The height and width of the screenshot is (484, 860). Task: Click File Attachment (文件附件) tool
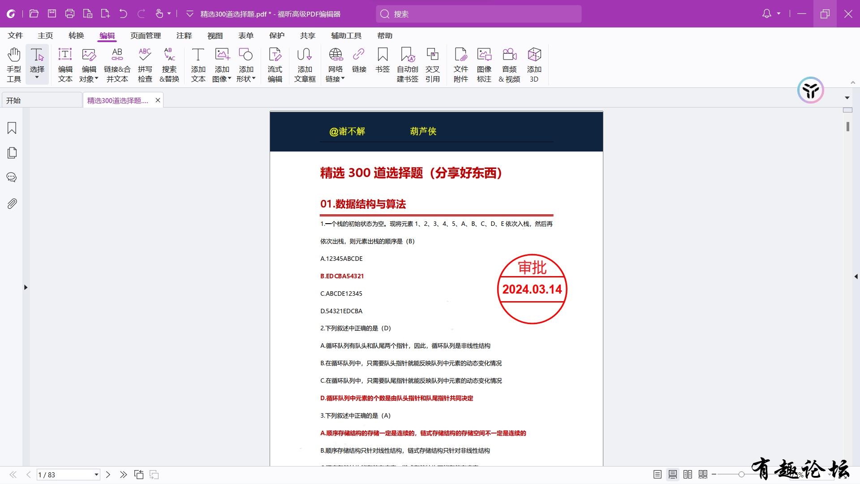tap(460, 65)
